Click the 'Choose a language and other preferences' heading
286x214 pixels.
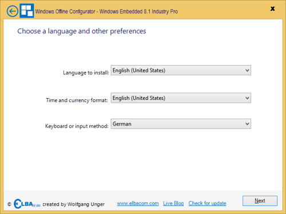(x=82, y=31)
